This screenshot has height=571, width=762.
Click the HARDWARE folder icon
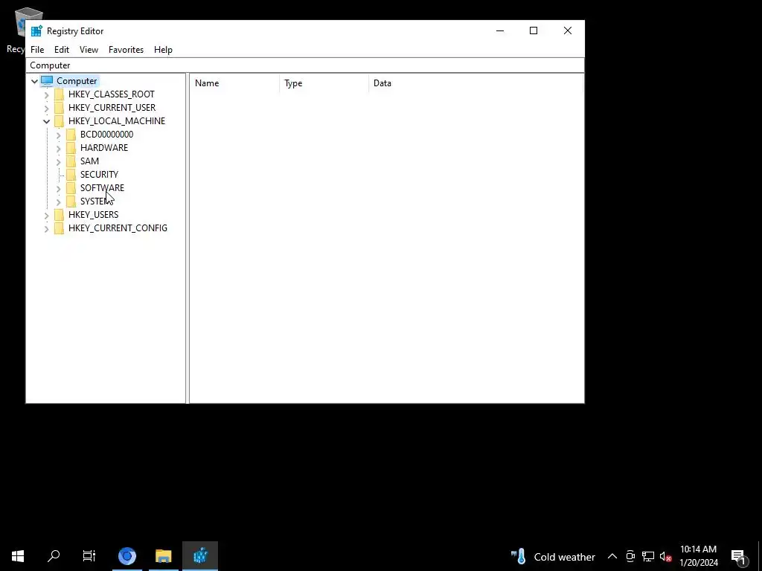[71, 148]
